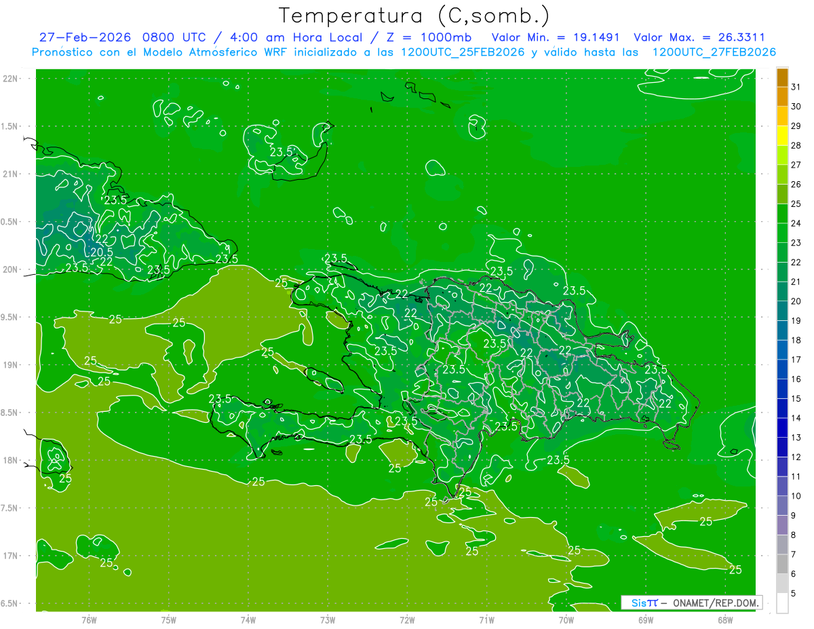Image resolution: width=814 pixels, height=629 pixels.
Task: Click the "74W" longitude axis label
Action: [x=248, y=620]
